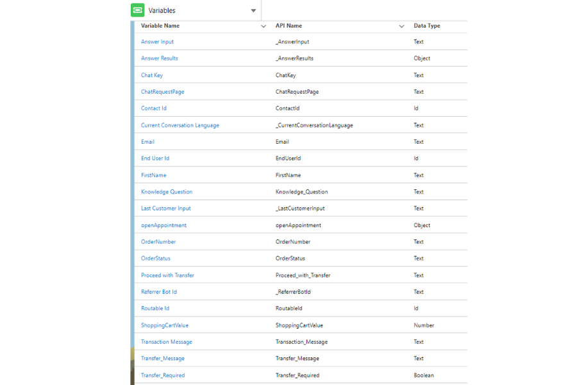Select the End User Id variable
The image size is (577, 385).
[155, 158]
